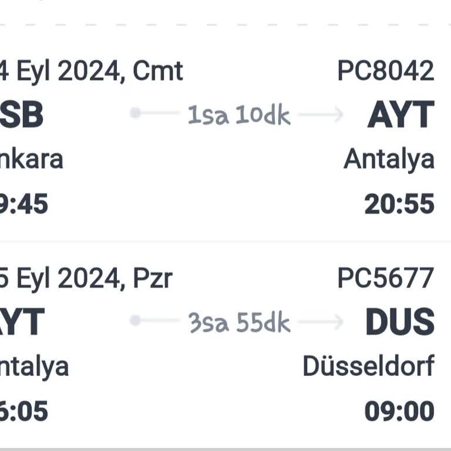Click the route arrow pointing to DUS
Screen dimensions: 451x451
click(x=322, y=322)
